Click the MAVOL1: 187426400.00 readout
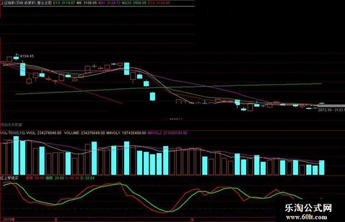Screen dimensions: 345x222 pos(126,133)
